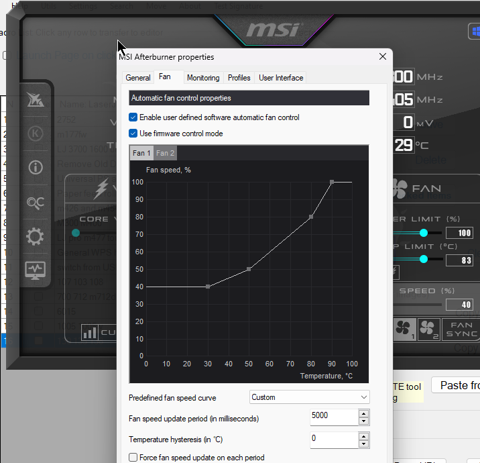Screen dimensions: 480x463
Task: Click the MSI logo on Afterburner header
Action: pos(275,30)
